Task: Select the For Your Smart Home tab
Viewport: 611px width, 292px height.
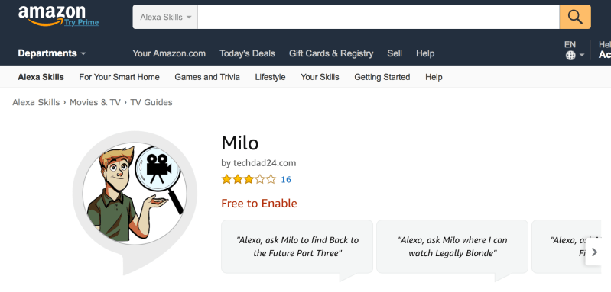Action: (x=119, y=77)
